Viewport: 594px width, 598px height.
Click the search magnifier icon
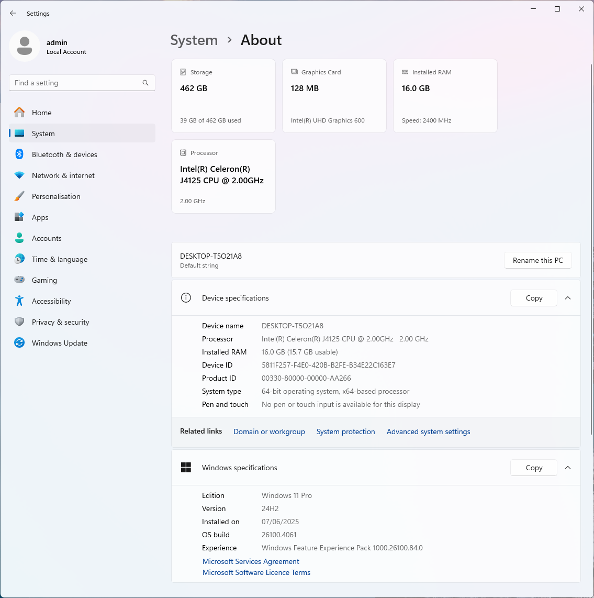145,83
